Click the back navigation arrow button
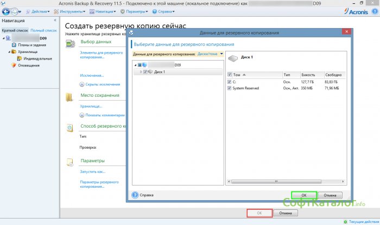Image resolution: width=380 pixels, height=225 pixels. point(7,11)
